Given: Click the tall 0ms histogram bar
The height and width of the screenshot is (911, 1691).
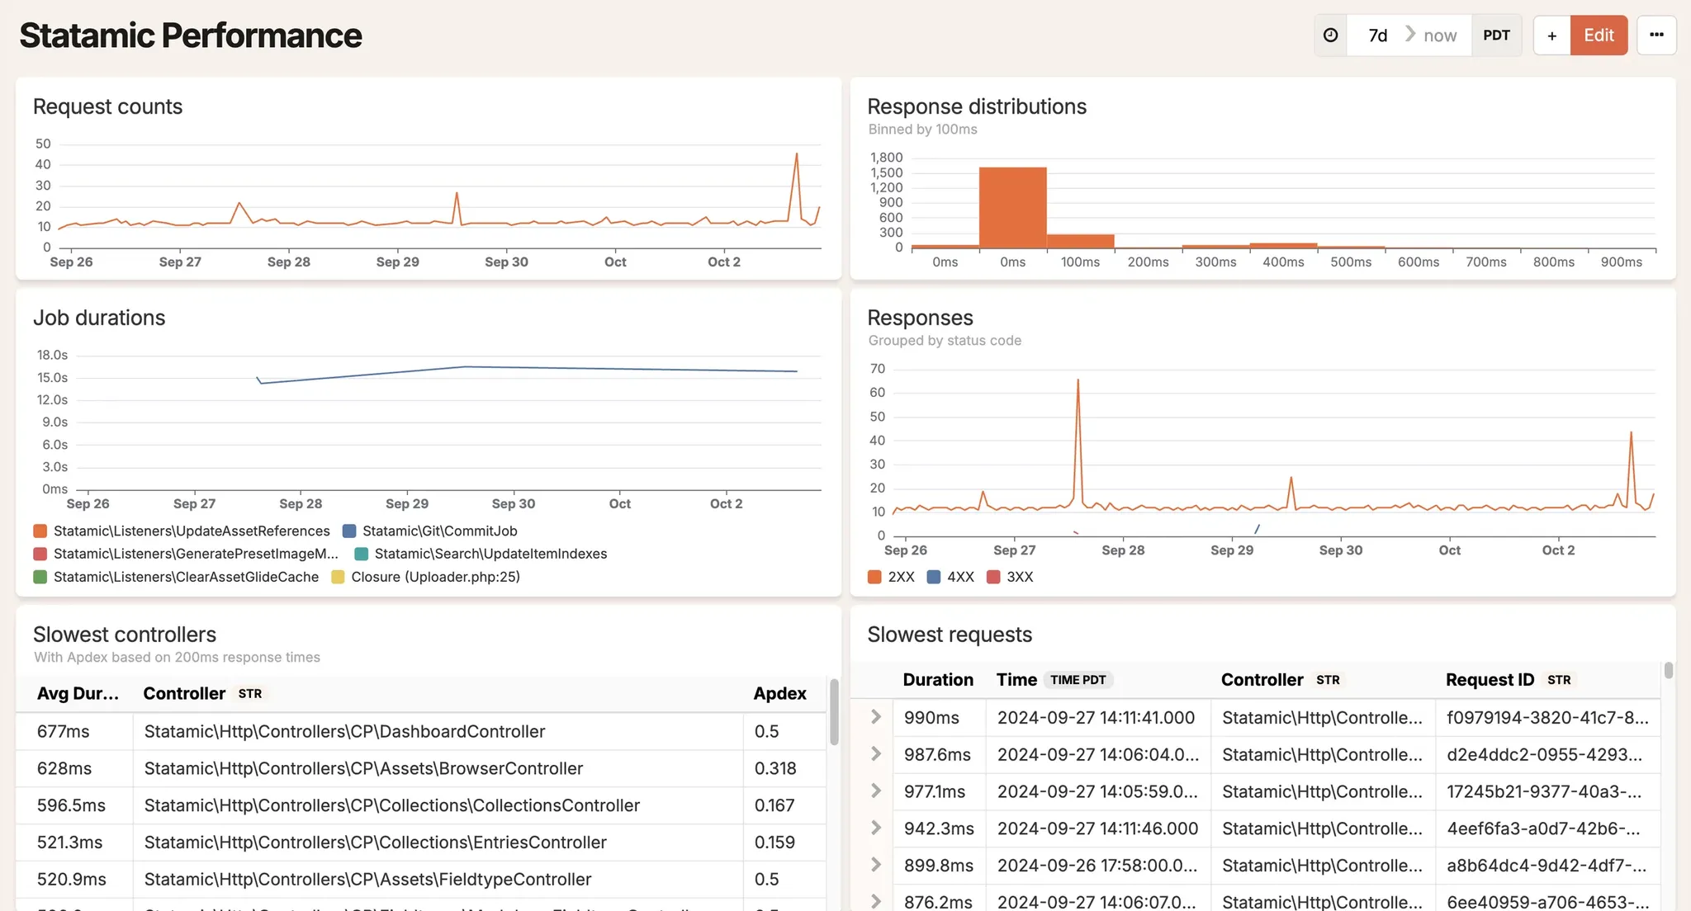Looking at the screenshot, I should coord(1013,207).
